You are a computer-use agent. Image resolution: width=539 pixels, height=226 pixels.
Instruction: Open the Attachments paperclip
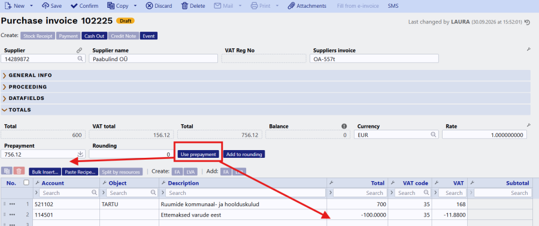307,6
